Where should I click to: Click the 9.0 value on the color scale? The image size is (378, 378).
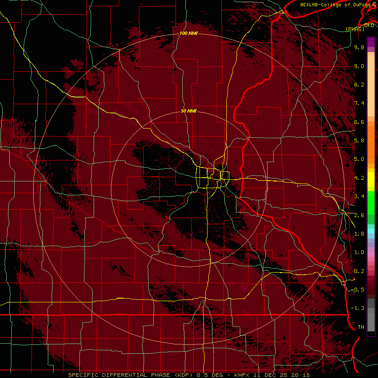click(x=359, y=66)
